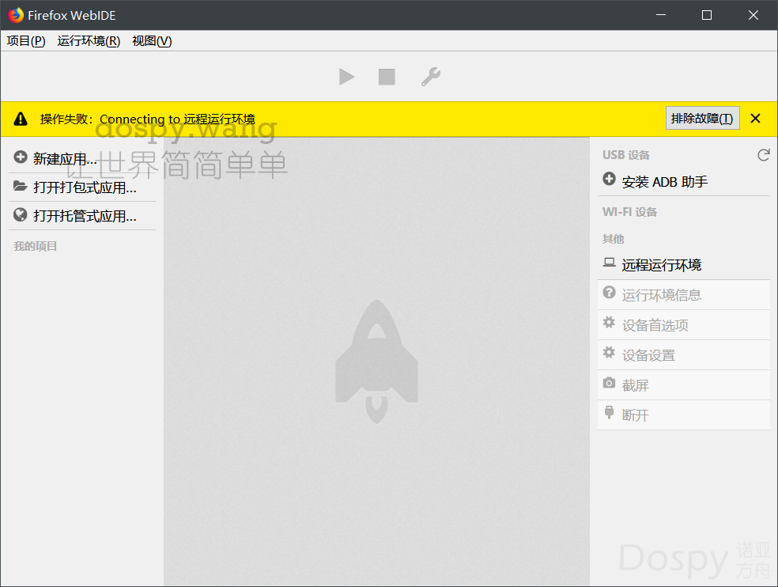Click 截屏 screenshot label
This screenshot has height=587, width=778.
(635, 385)
